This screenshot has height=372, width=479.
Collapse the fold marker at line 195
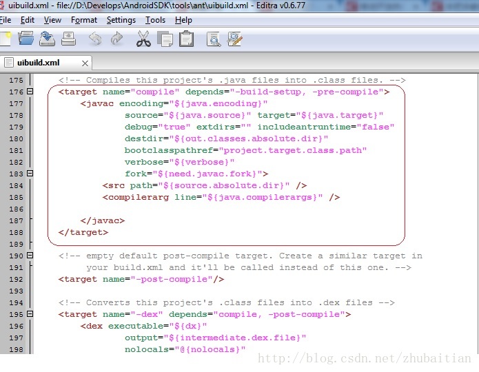30,314
